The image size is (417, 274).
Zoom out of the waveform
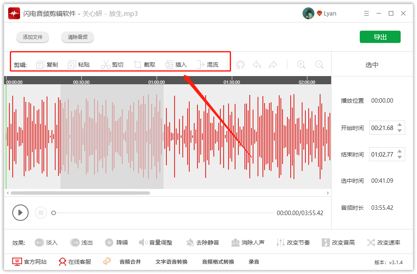tap(319, 65)
